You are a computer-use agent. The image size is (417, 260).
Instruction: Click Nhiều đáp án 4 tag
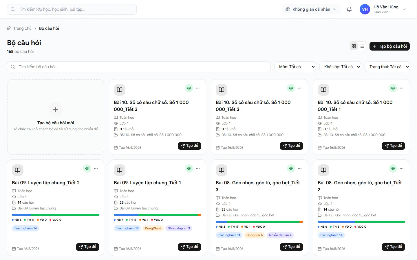280,235
